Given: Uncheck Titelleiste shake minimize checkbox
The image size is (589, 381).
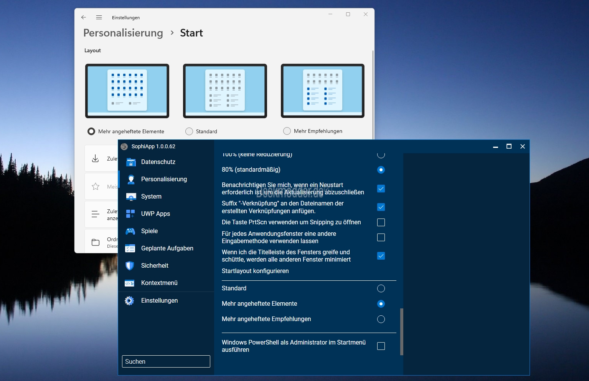Looking at the screenshot, I should (x=381, y=256).
